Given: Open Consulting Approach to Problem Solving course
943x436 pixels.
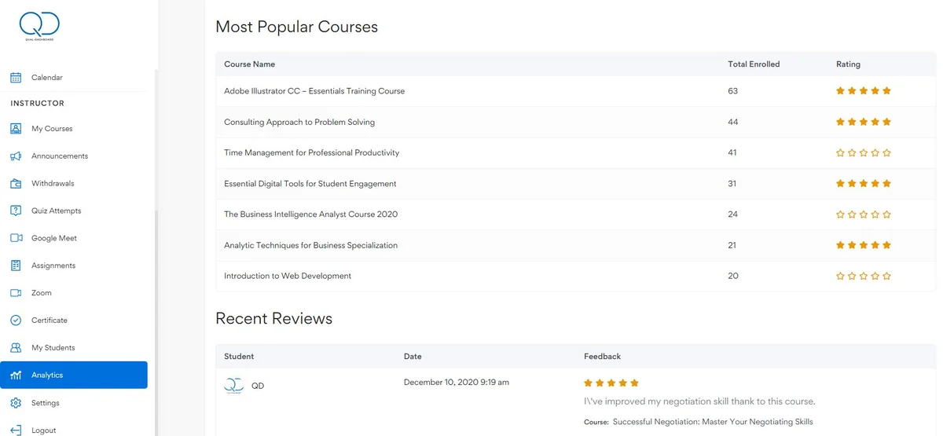Looking at the screenshot, I should point(299,123).
